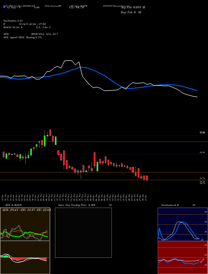This screenshot has width=208, height=274.
Task: Select the 'Day Vol: 0 M' text
Action: 131,12
